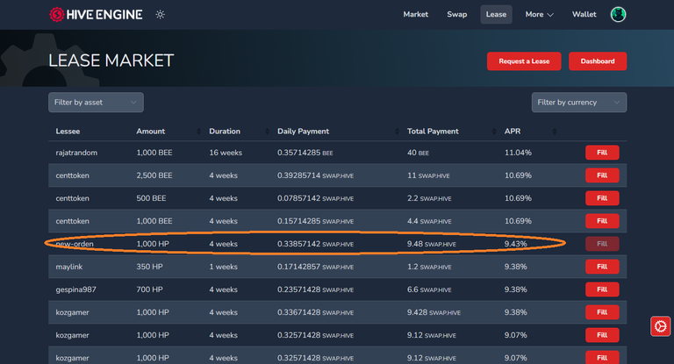
Task: Click the 9.48 SWAP.HIVE total payment
Action: pos(432,244)
